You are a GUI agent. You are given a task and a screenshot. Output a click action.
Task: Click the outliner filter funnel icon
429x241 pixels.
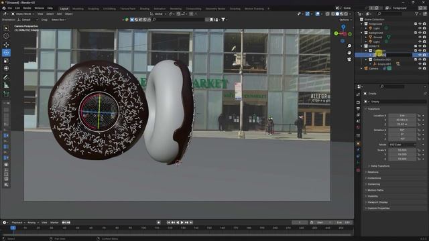click(416, 13)
